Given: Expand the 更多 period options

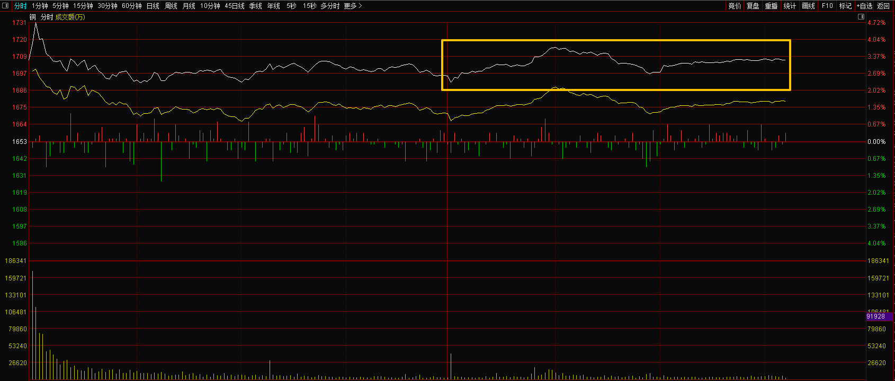Looking at the screenshot, I should 353,6.
